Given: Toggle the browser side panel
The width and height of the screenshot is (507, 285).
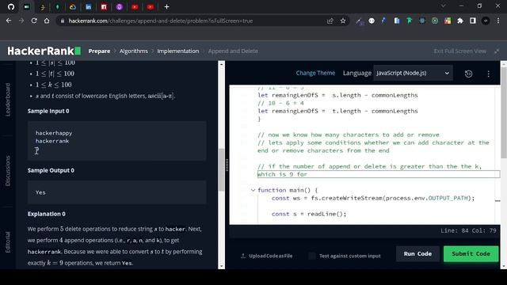Looking at the screenshot, I should click(473, 21).
